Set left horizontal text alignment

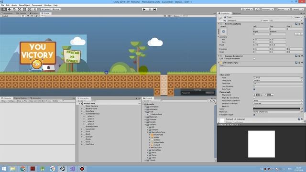(254, 95)
